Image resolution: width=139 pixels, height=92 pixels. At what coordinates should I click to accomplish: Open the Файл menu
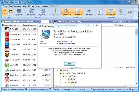[5, 6]
